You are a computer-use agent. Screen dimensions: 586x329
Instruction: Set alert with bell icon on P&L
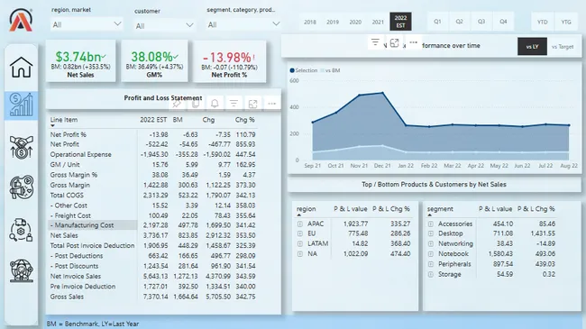pyautogui.click(x=215, y=104)
